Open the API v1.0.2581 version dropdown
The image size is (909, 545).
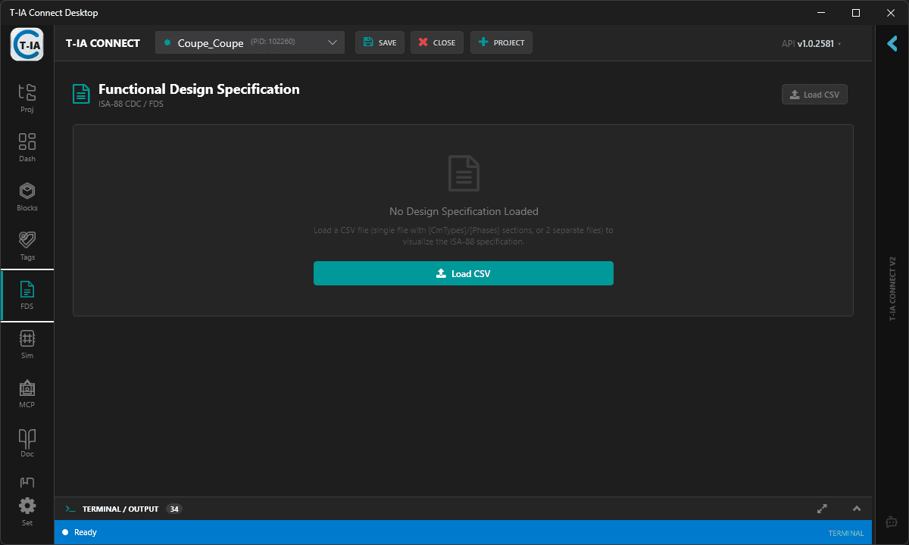(x=811, y=43)
